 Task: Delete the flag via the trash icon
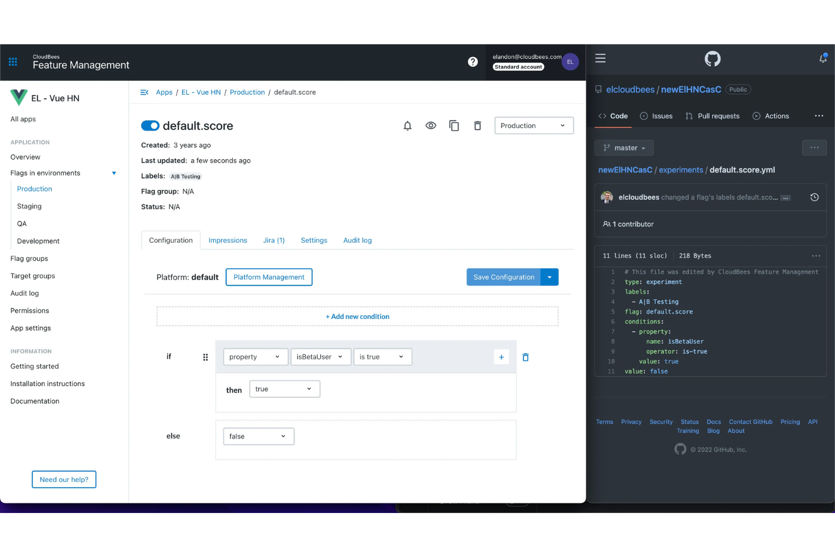click(x=477, y=125)
